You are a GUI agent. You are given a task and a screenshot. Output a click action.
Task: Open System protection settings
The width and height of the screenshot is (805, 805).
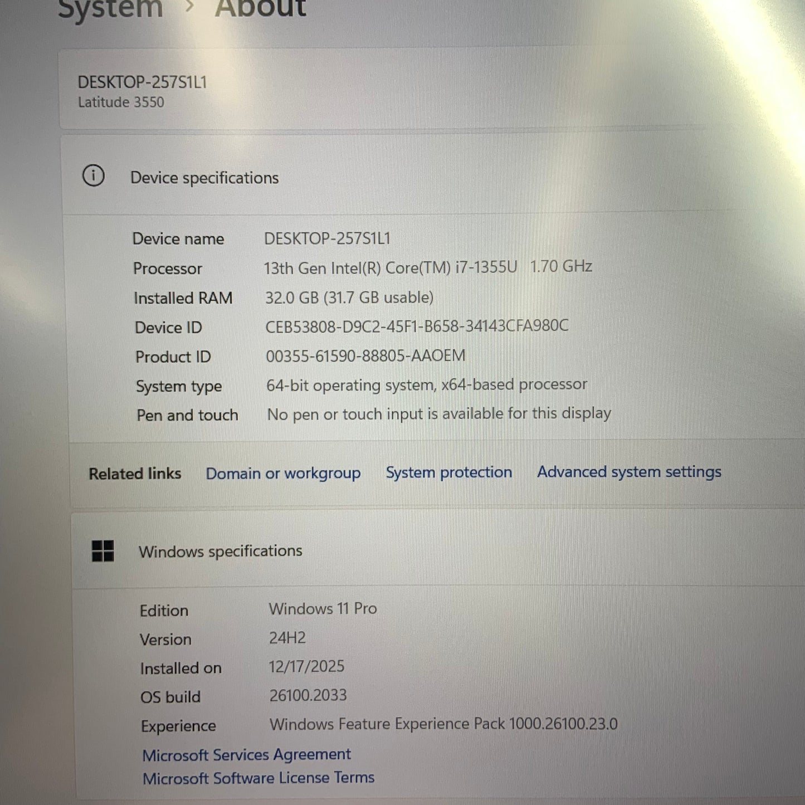point(448,472)
